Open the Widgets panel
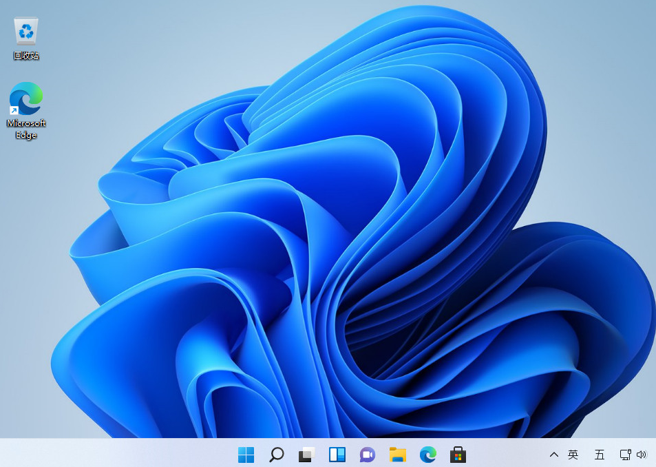656x467 pixels. [x=337, y=455]
